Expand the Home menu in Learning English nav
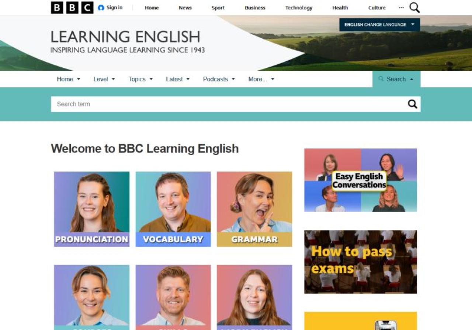The height and width of the screenshot is (330, 472). pos(69,79)
